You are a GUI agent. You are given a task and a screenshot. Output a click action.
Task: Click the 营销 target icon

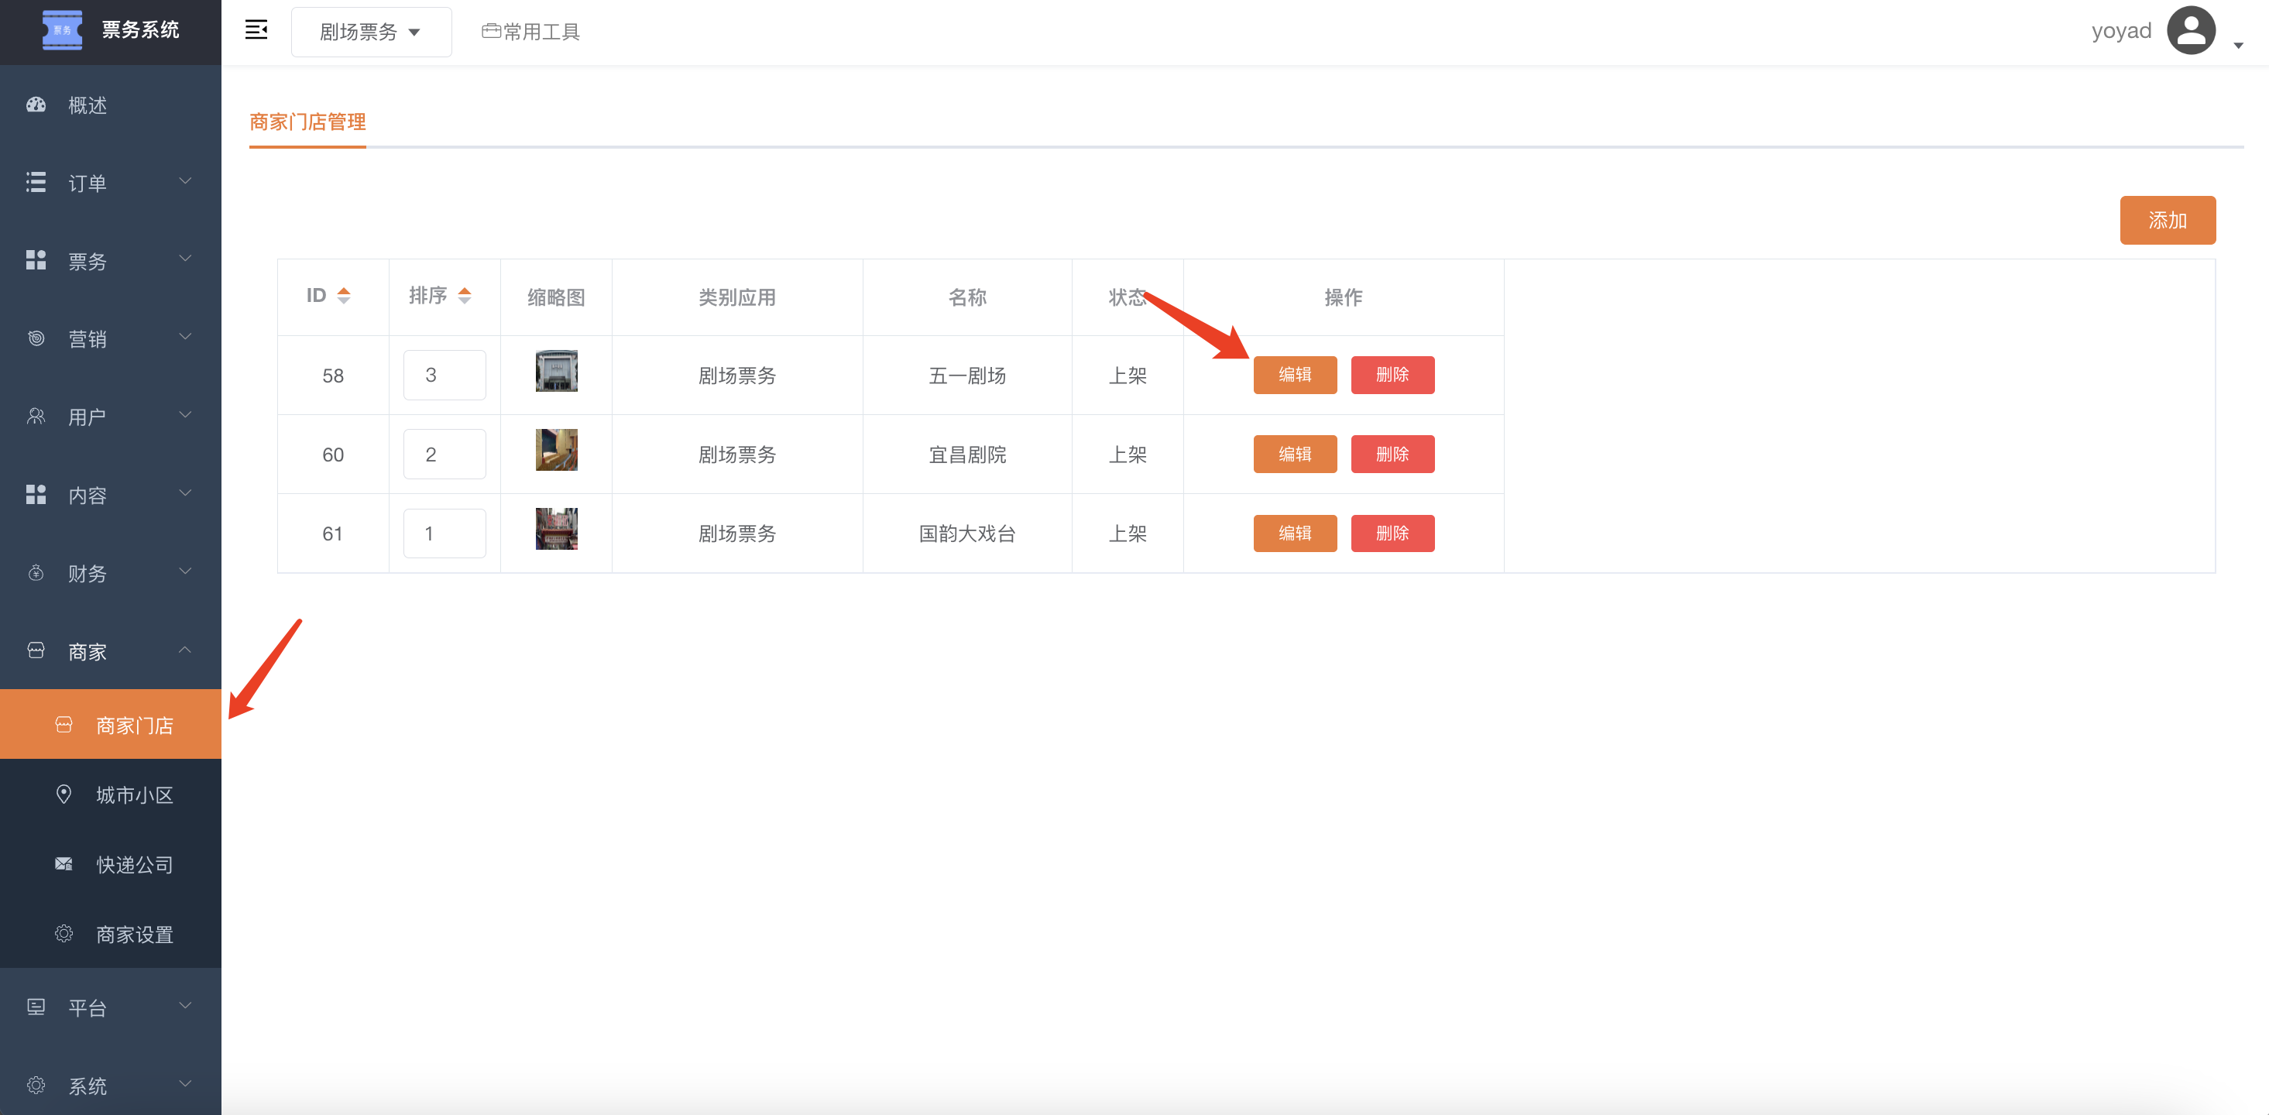(36, 338)
